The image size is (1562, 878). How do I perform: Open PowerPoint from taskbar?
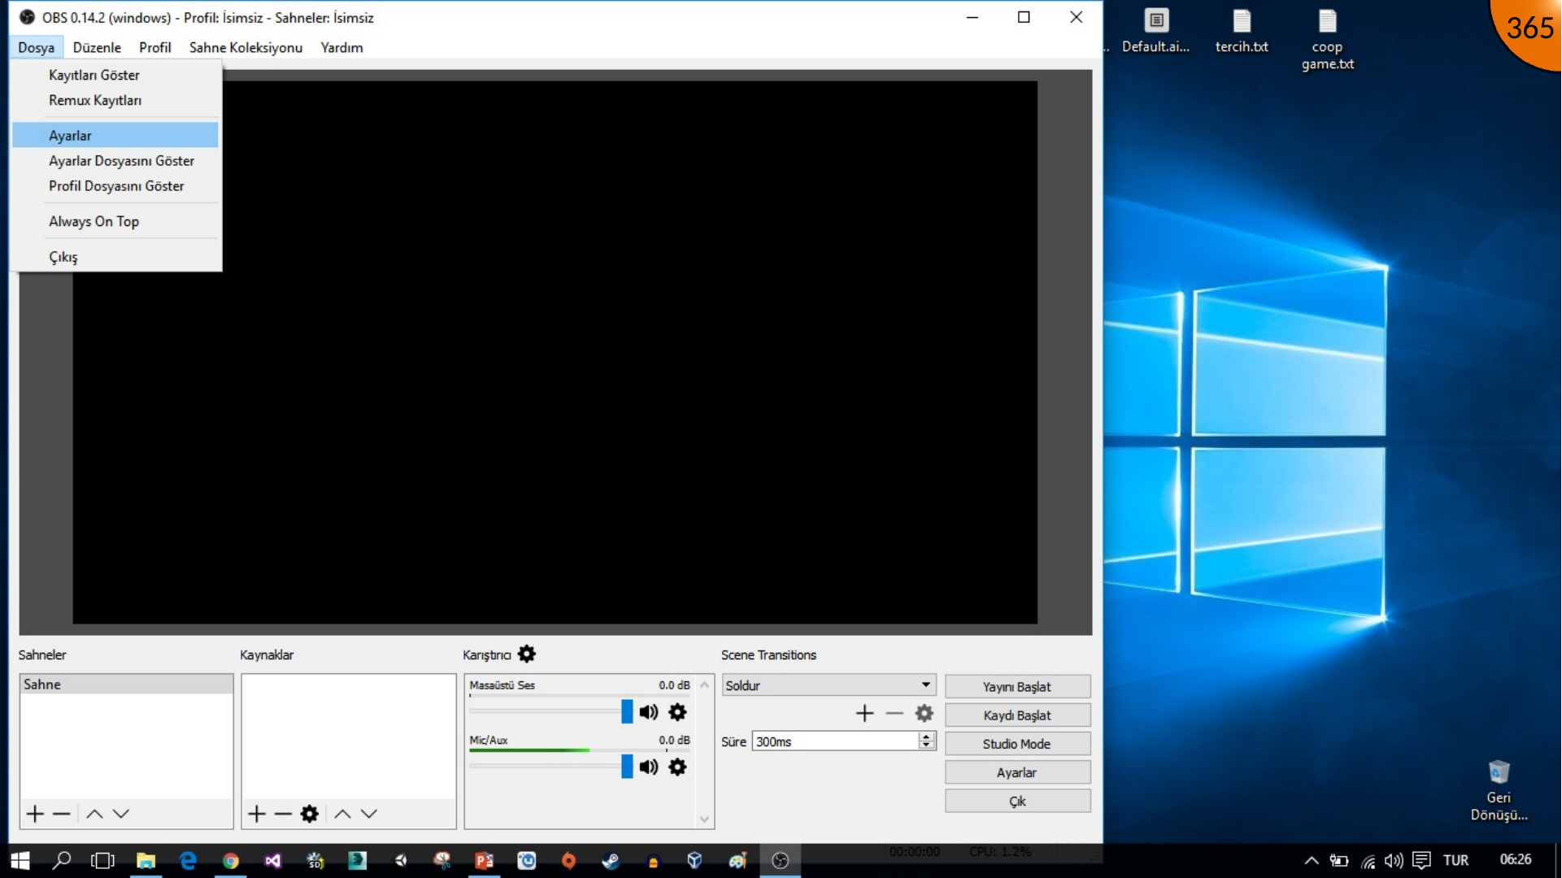484,860
